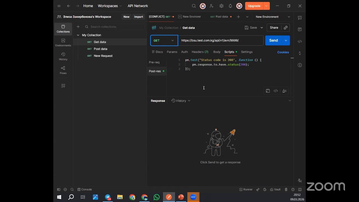Screen dimensions: 359x202
Task: Open the New Environment selector dropdown
Action: (273, 17)
